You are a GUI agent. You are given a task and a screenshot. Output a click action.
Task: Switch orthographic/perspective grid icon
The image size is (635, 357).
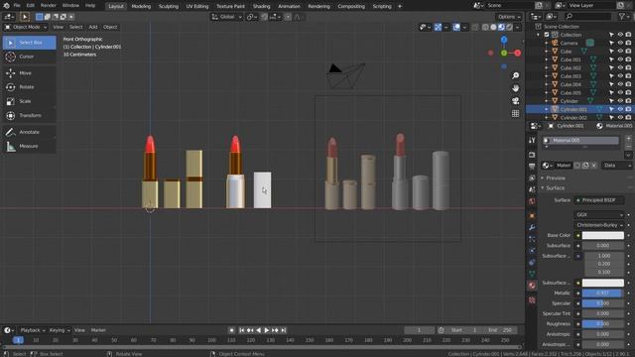click(516, 113)
